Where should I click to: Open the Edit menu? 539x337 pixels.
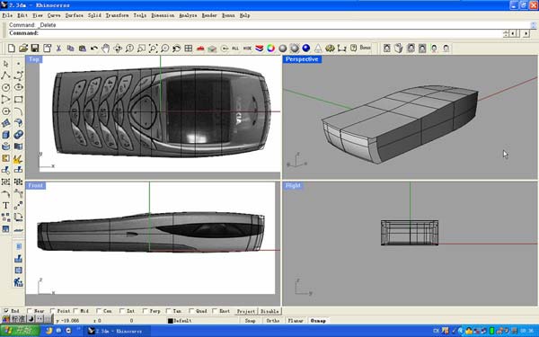pyautogui.click(x=22, y=15)
